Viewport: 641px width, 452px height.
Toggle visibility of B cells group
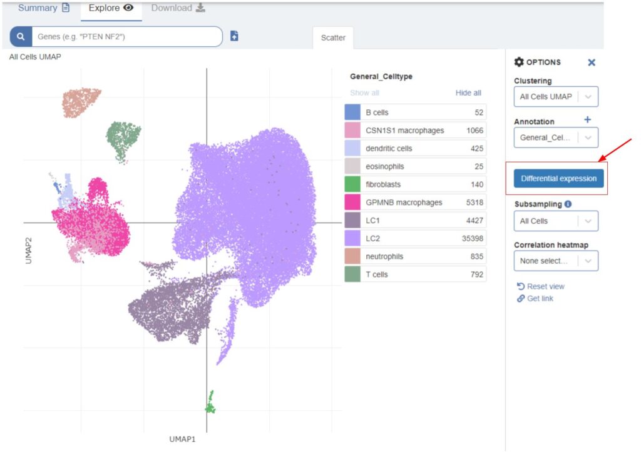(415, 113)
